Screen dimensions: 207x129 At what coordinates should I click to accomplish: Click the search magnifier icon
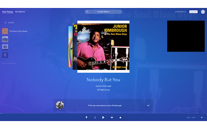87,12
